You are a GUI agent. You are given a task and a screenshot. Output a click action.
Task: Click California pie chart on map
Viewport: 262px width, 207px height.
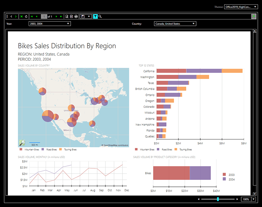[48, 116]
